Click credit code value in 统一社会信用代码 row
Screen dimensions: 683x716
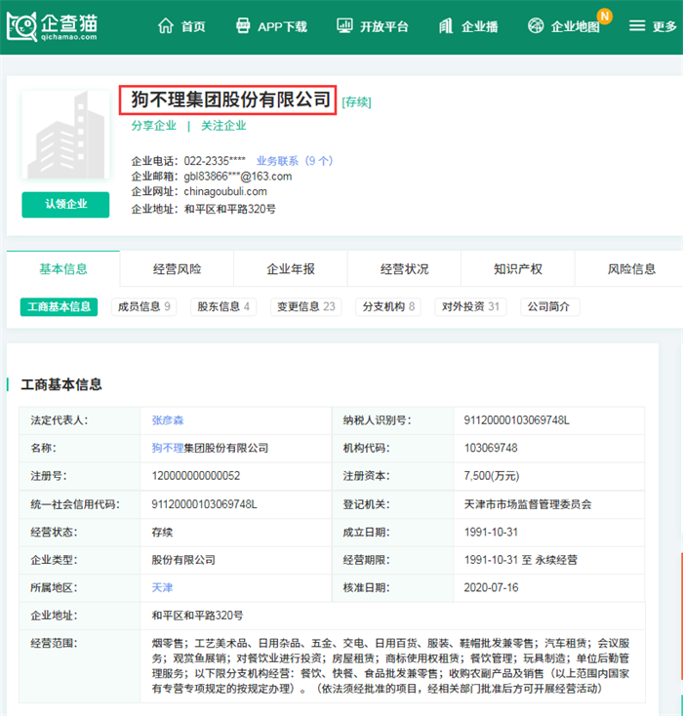point(204,504)
